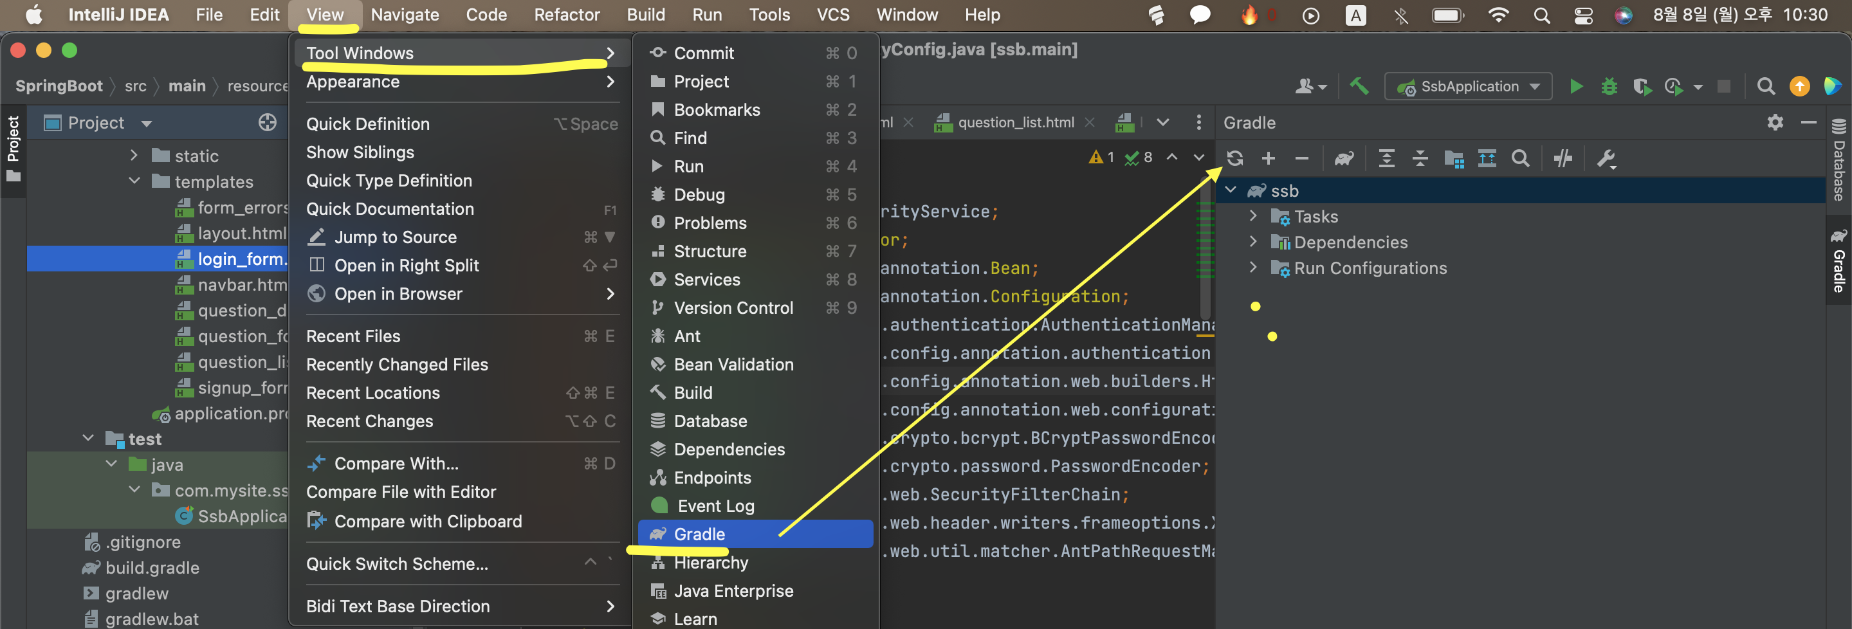Image resolution: width=1852 pixels, height=629 pixels.
Task: Choose Compare with Clipboard
Action: point(428,521)
